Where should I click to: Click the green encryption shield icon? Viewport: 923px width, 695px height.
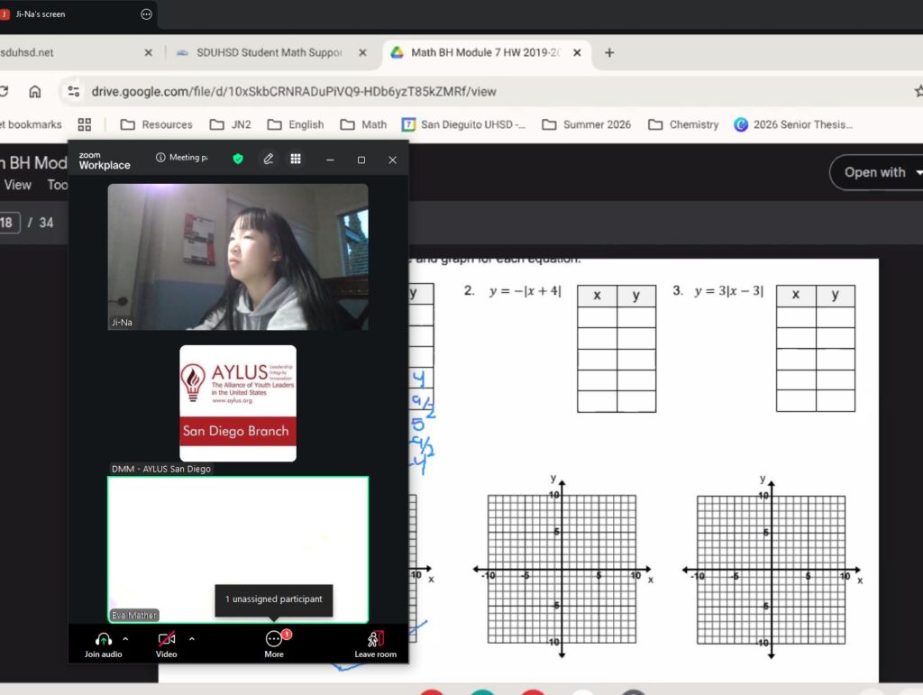coord(238,159)
